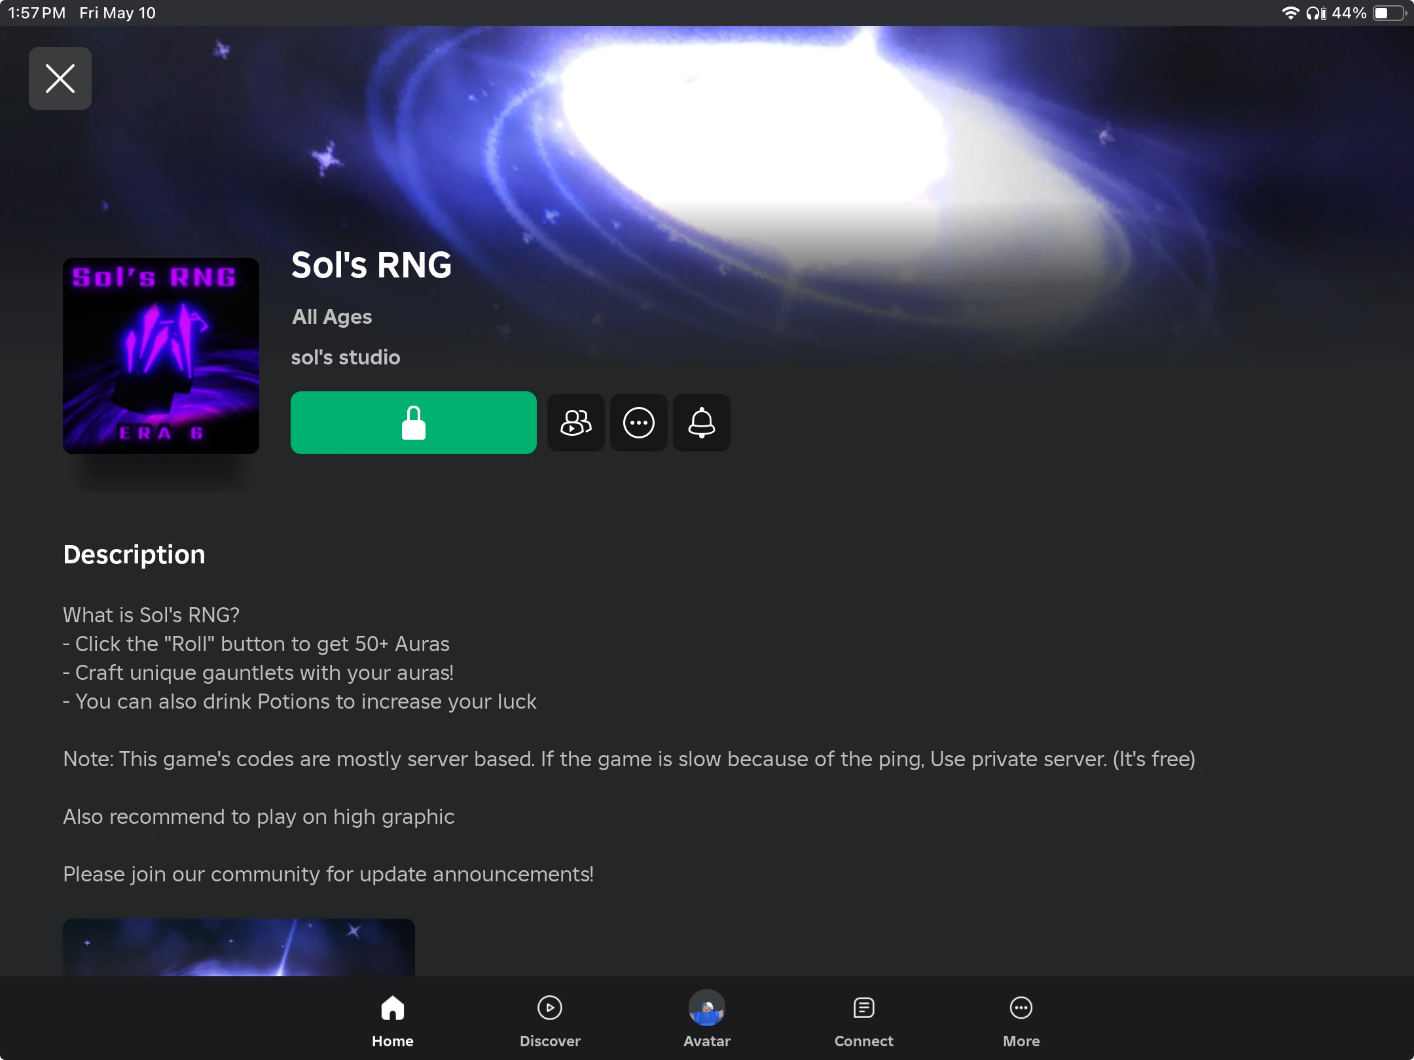Tap the green lock play button
The width and height of the screenshot is (1414, 1060).
[414, 423]
